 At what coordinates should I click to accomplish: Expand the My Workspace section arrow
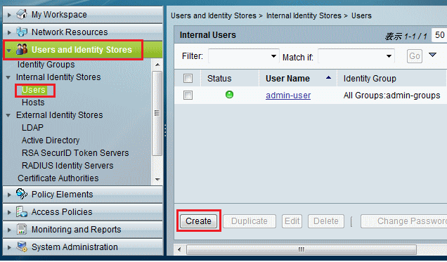[9, 15]
